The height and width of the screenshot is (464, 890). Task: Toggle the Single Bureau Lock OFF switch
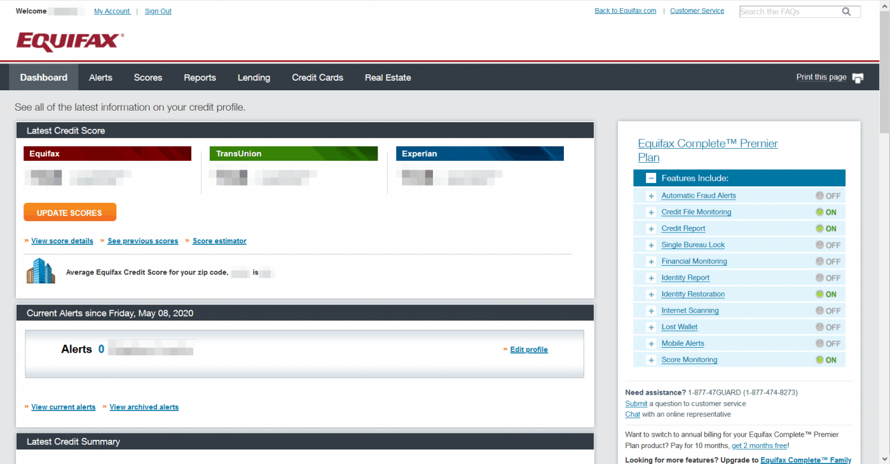[x=826, y=245]
